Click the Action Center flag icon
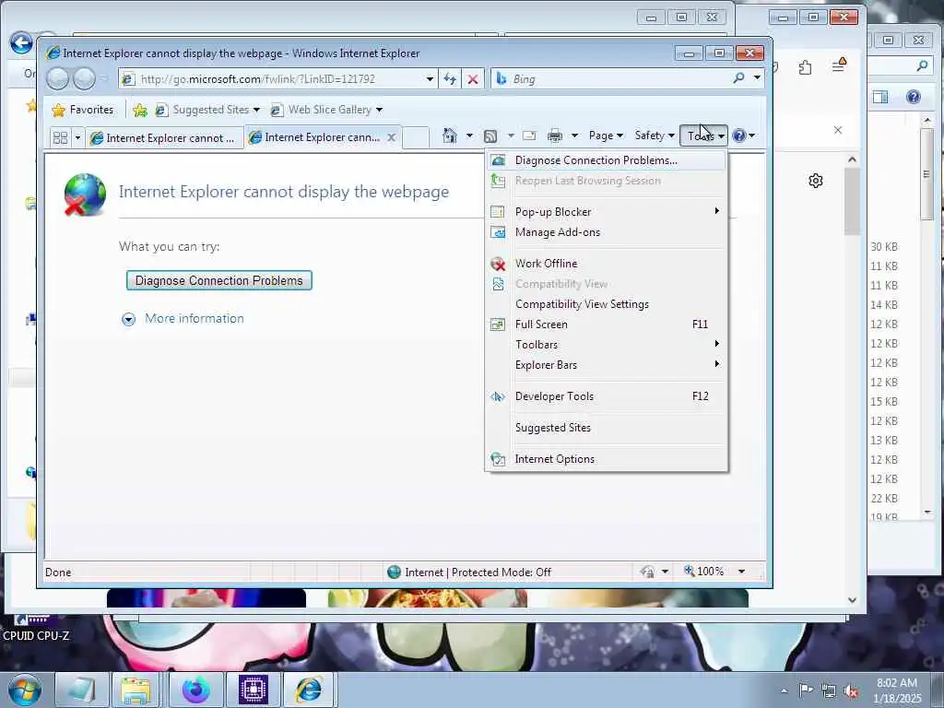Image resolution: width=944 pixels, height=708 pixels. point(806,690)
